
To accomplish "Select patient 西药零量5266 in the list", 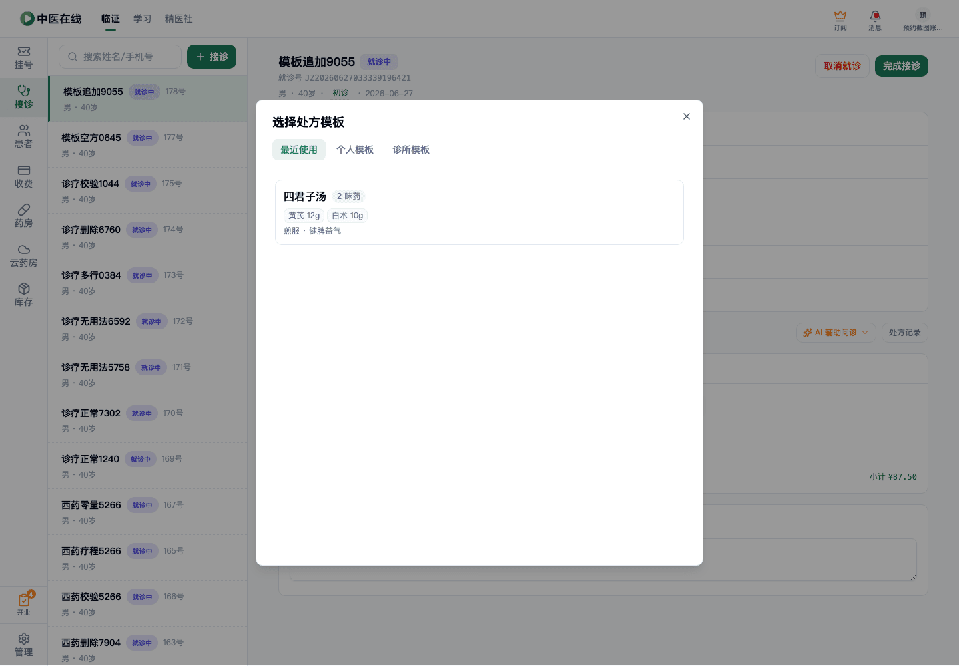I will pyautogui.click(x=148, y=512).
